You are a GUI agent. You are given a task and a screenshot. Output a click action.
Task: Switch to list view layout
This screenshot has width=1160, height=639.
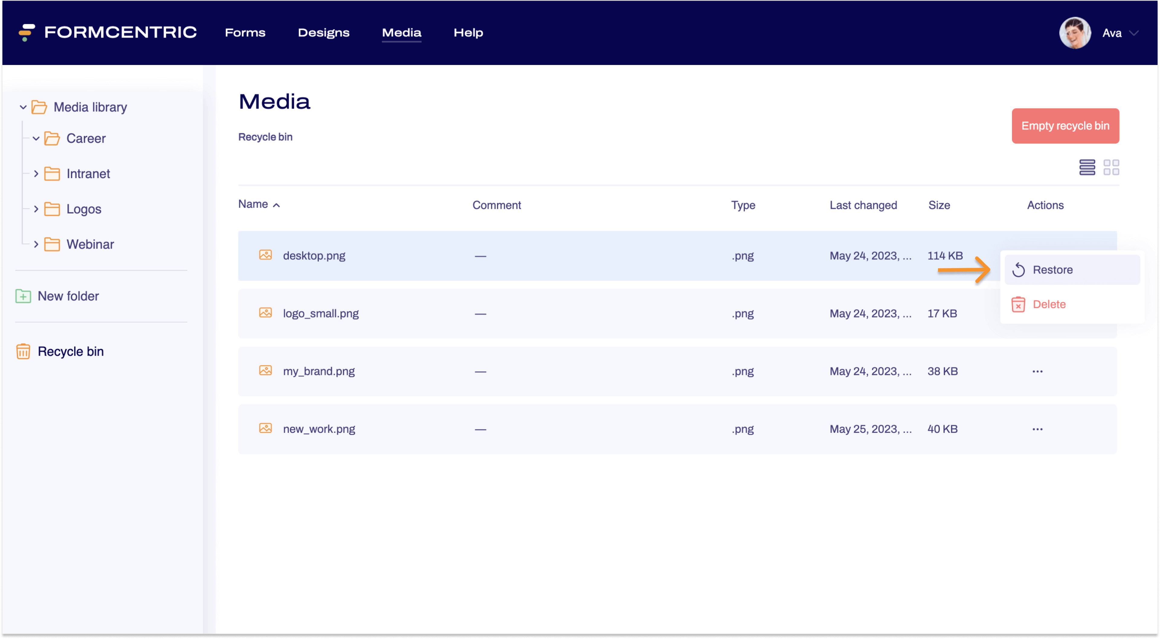coord(1087,167)
